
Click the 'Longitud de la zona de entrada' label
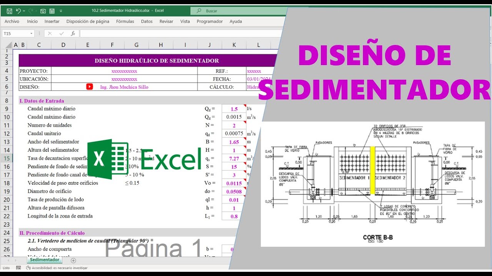[60, 216]
